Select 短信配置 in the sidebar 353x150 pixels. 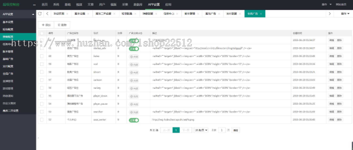[18, 29]
